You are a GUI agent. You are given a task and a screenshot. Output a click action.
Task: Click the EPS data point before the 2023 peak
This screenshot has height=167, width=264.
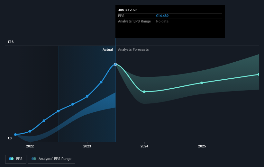101,82
